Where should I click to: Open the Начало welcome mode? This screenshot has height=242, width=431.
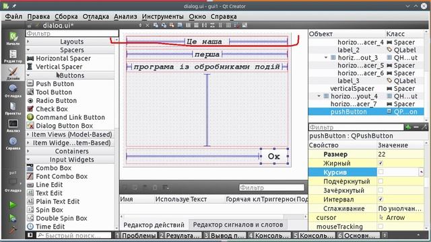click(x=13, y=38)
